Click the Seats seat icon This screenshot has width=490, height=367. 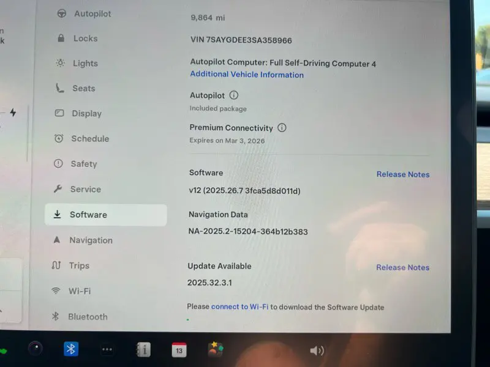tap(59, 88)
